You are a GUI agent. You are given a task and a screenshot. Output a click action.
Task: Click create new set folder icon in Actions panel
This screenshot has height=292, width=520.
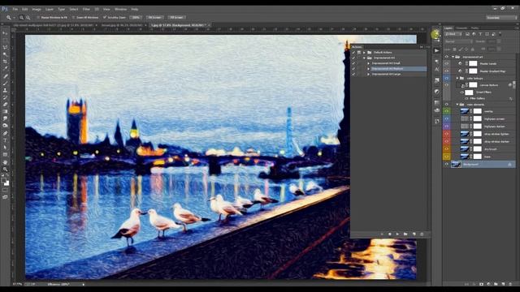click(405, 234)
